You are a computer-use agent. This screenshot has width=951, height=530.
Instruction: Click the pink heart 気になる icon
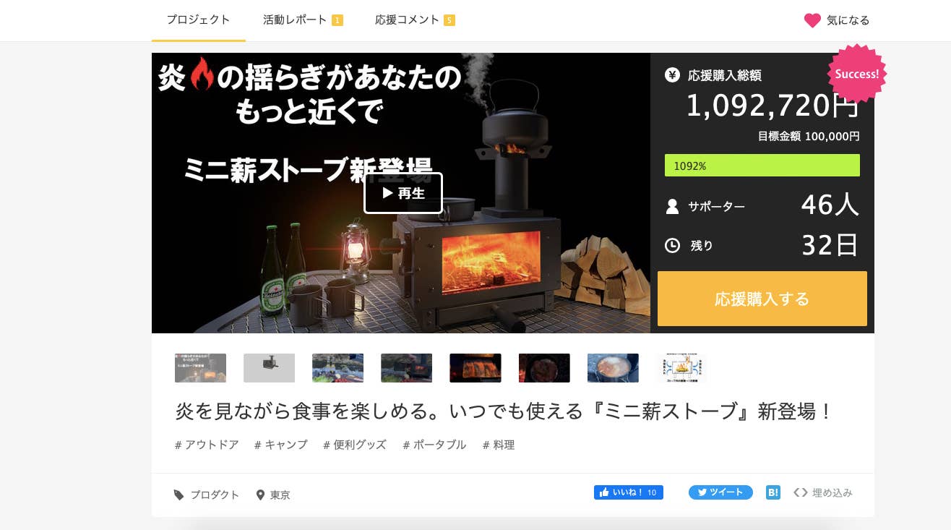pos(812,20)
